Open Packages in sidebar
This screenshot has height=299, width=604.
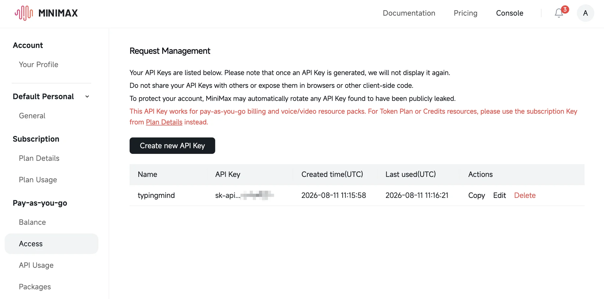tap(35, 287)
